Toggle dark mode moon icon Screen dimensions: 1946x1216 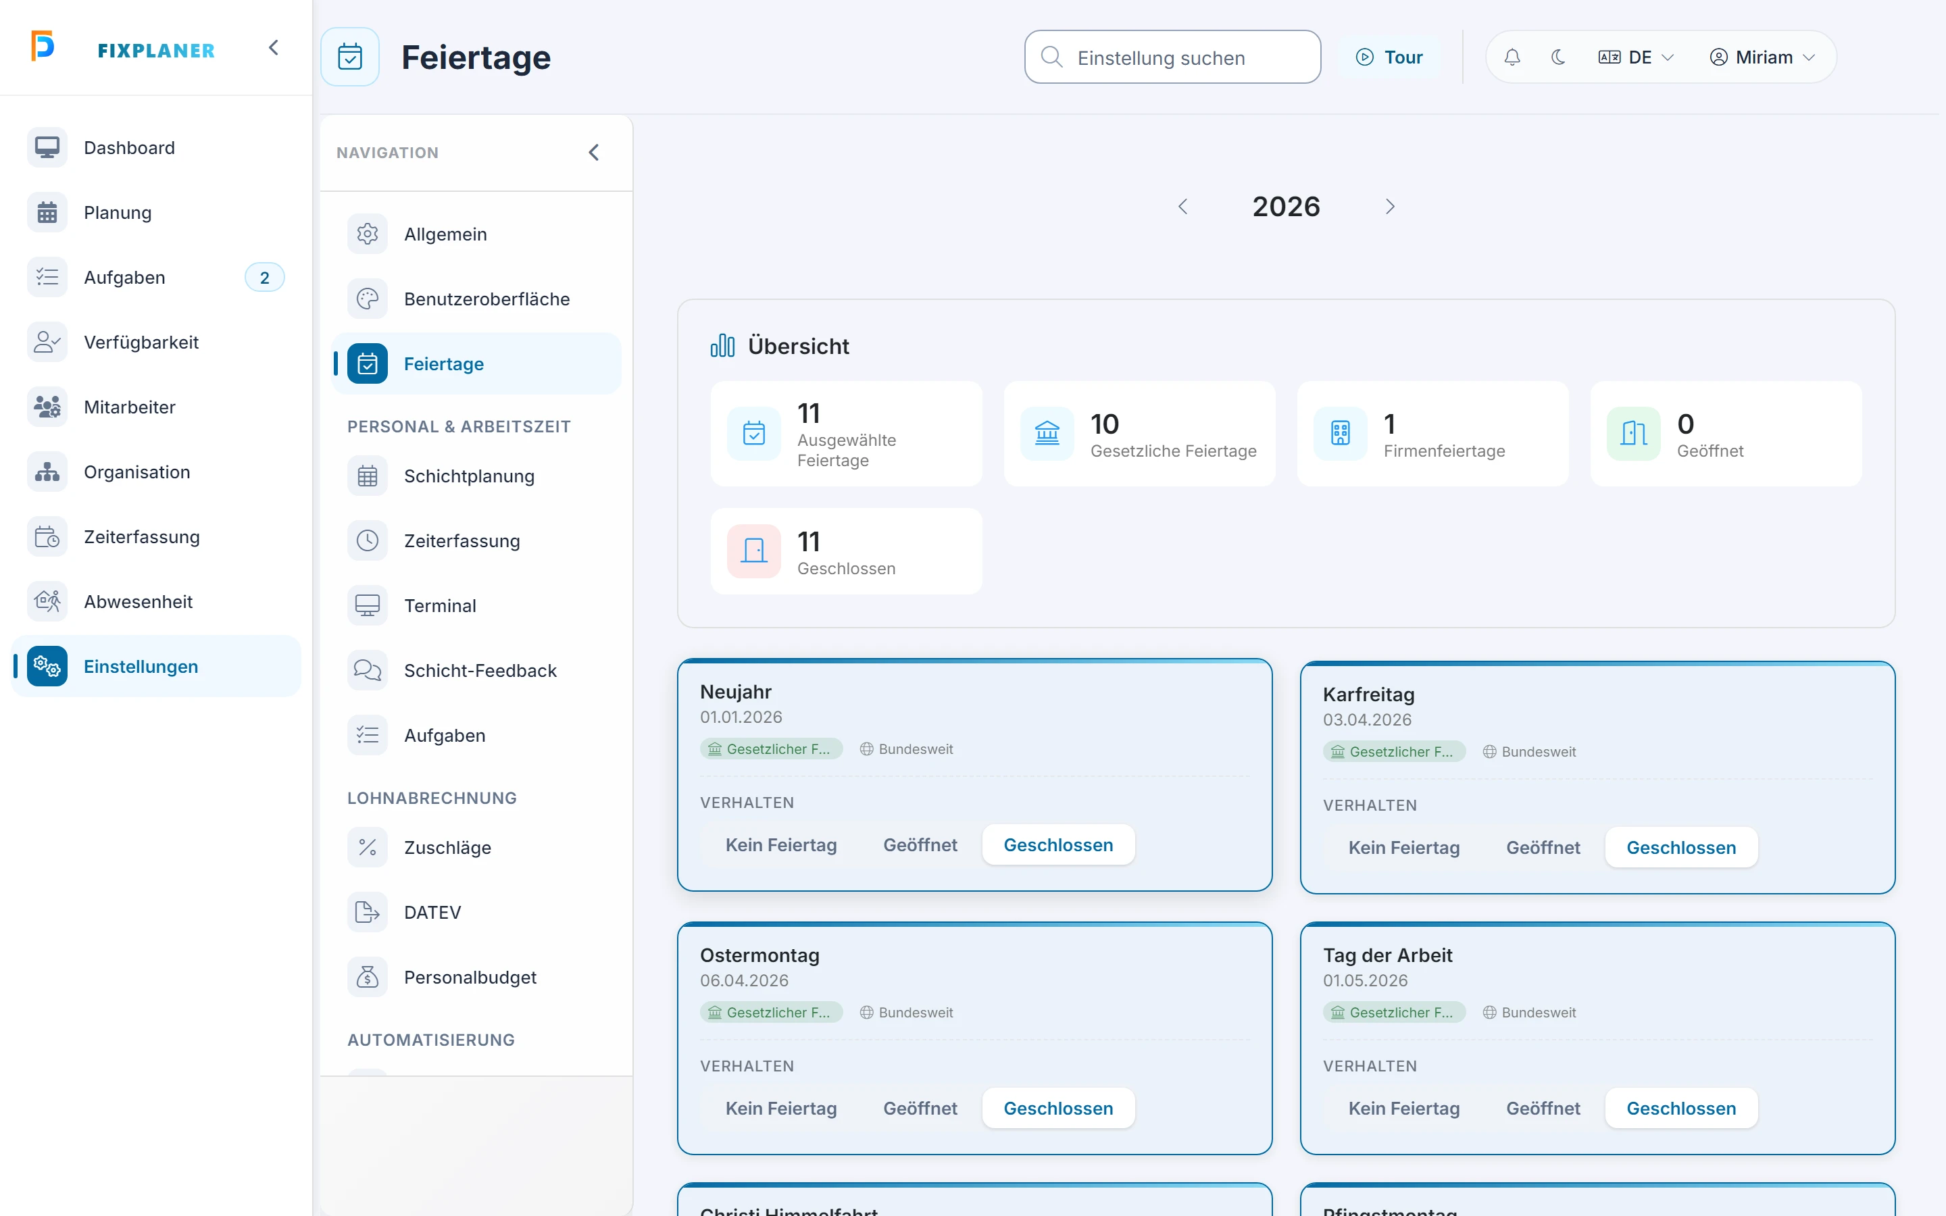coord(1558,57)
